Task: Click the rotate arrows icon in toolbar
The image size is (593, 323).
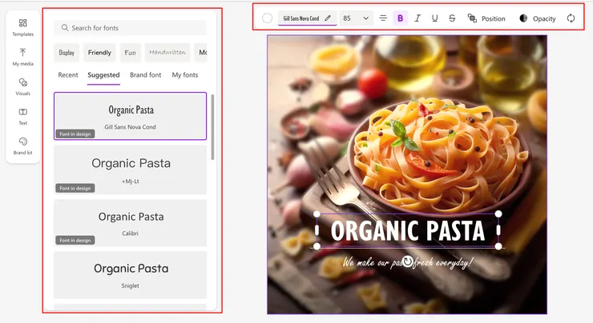Action: [x=571, y=18]
